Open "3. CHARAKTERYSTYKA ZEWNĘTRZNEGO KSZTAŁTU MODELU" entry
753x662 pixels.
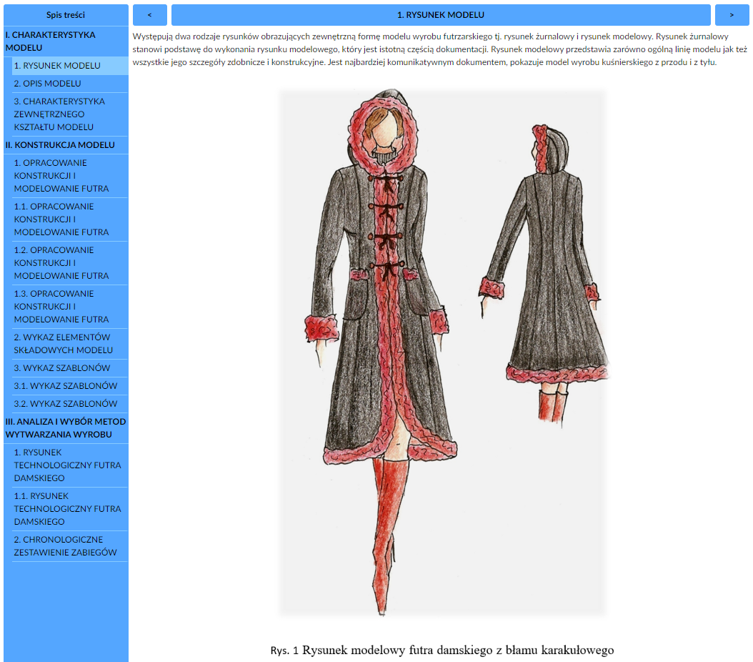[70, 114]
